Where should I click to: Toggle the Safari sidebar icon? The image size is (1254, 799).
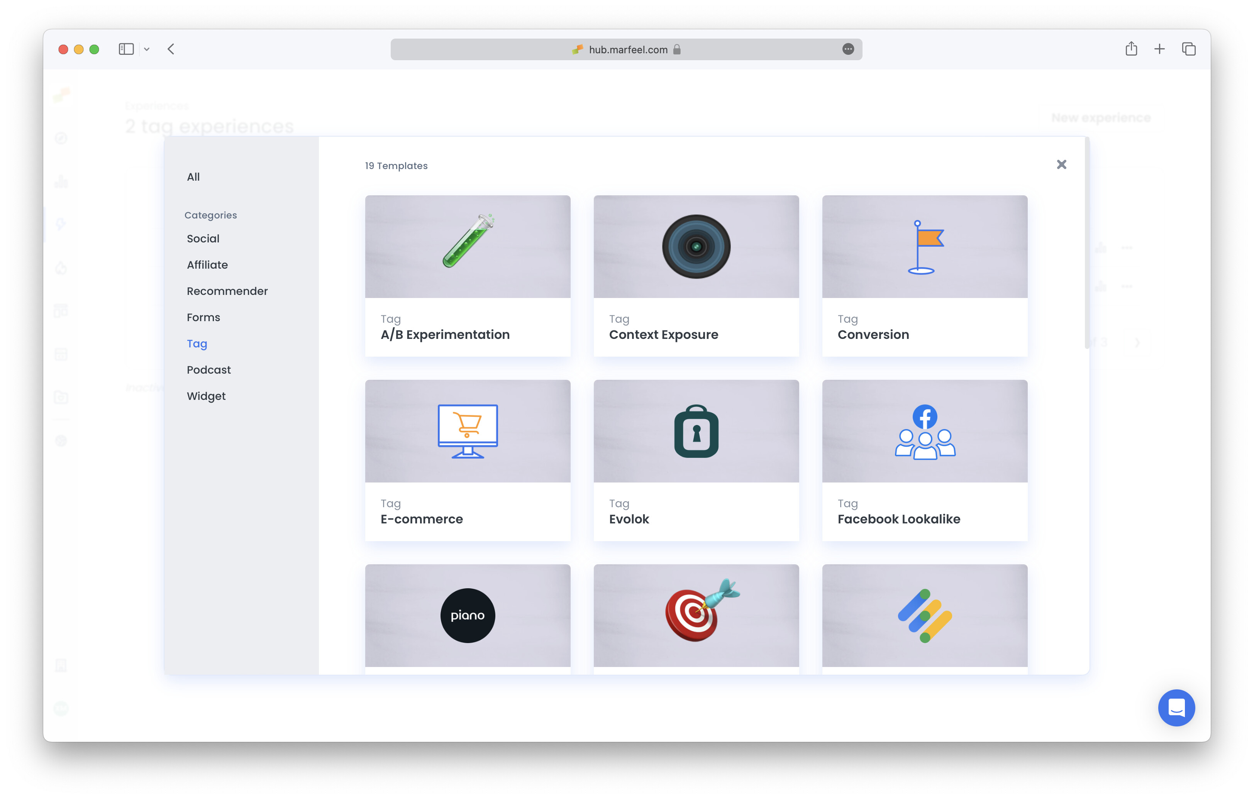pyautogui.click(x=126, y=49)
